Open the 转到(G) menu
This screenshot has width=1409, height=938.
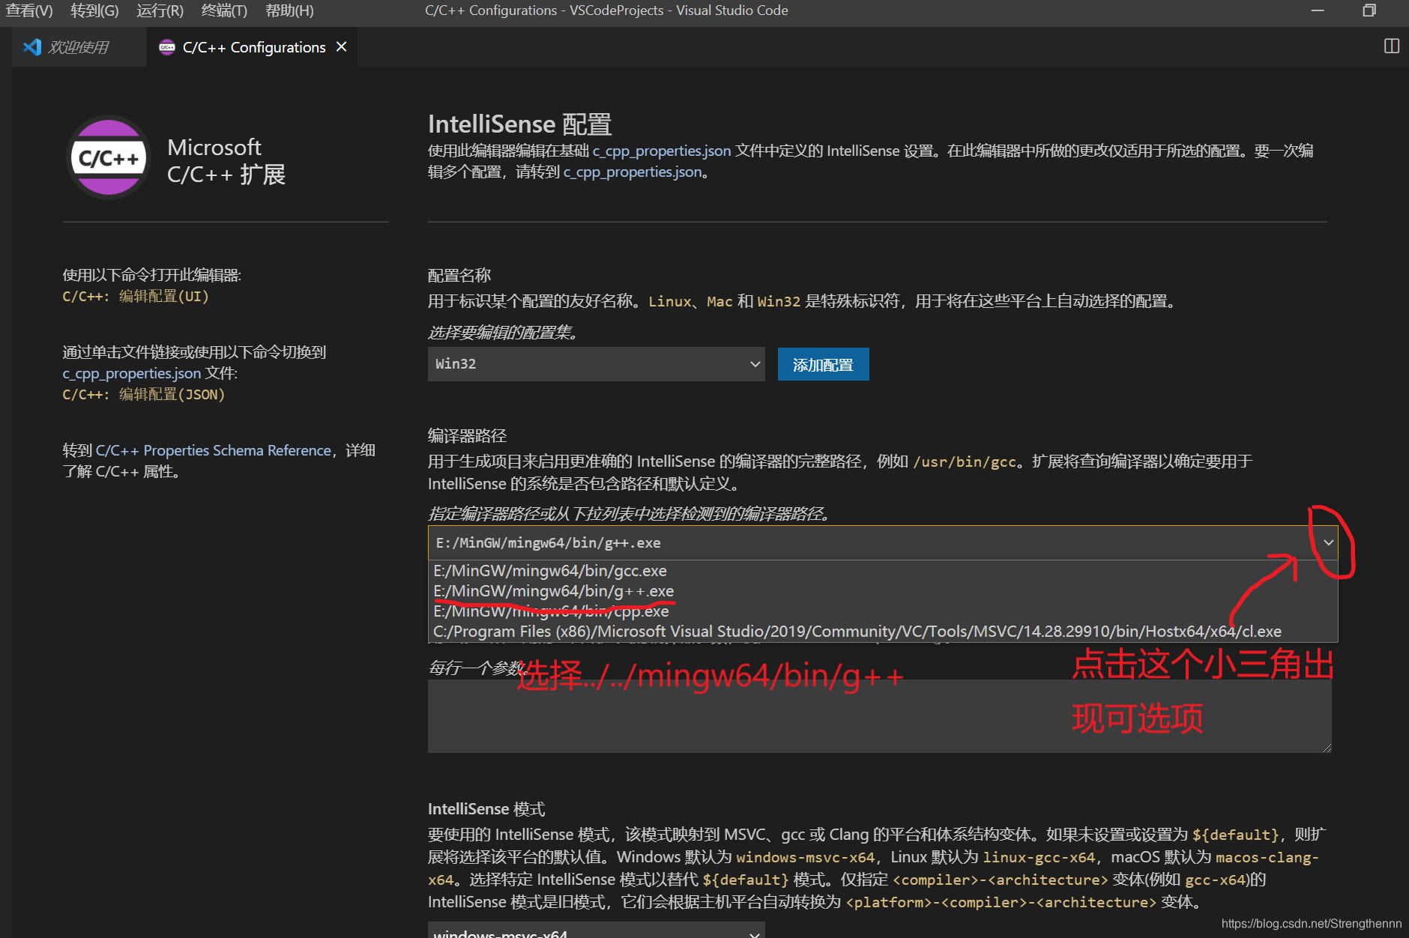pos(94,10)
